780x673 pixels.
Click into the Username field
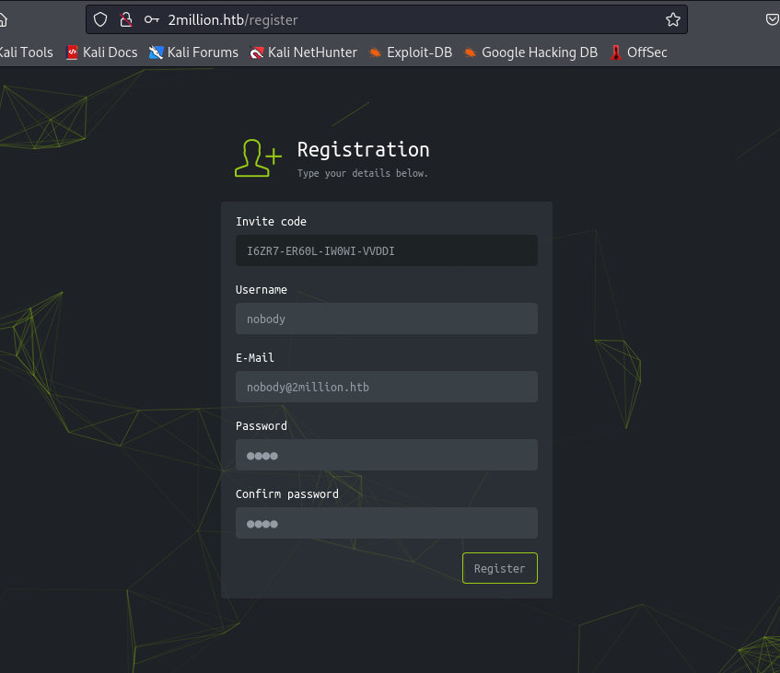pyautogui.click(x=386, y=319)
